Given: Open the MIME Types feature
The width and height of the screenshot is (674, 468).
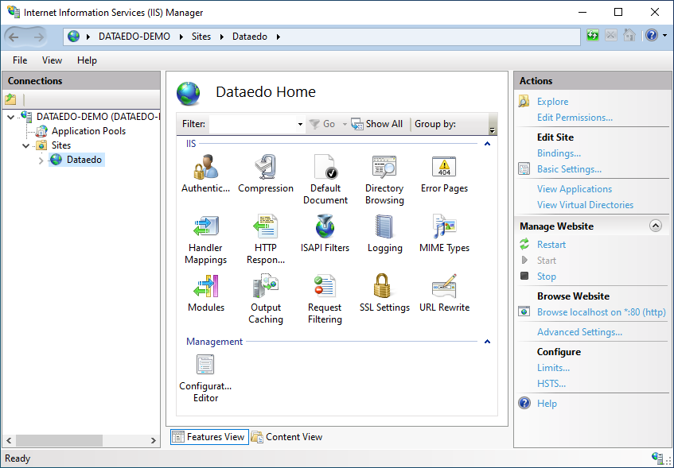Looking at the screenshot, I should tap(444, 227).
